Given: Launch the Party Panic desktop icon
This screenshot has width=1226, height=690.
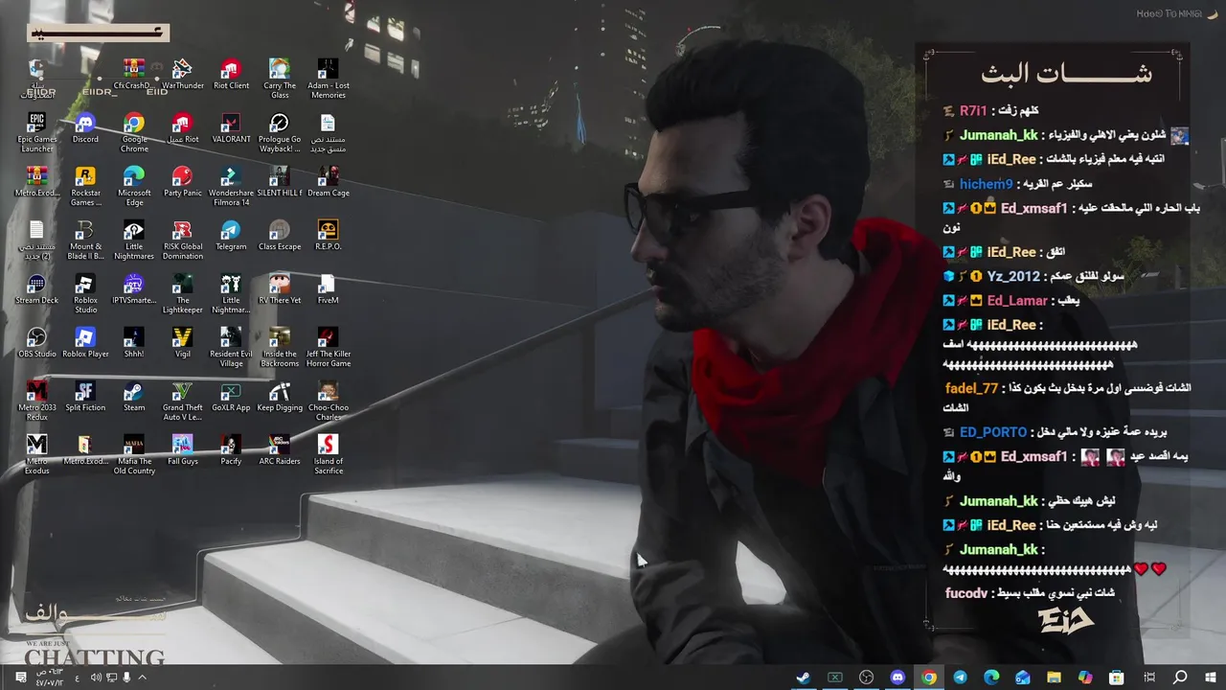Looking at the screenshot, I should [x=182, y=182].
